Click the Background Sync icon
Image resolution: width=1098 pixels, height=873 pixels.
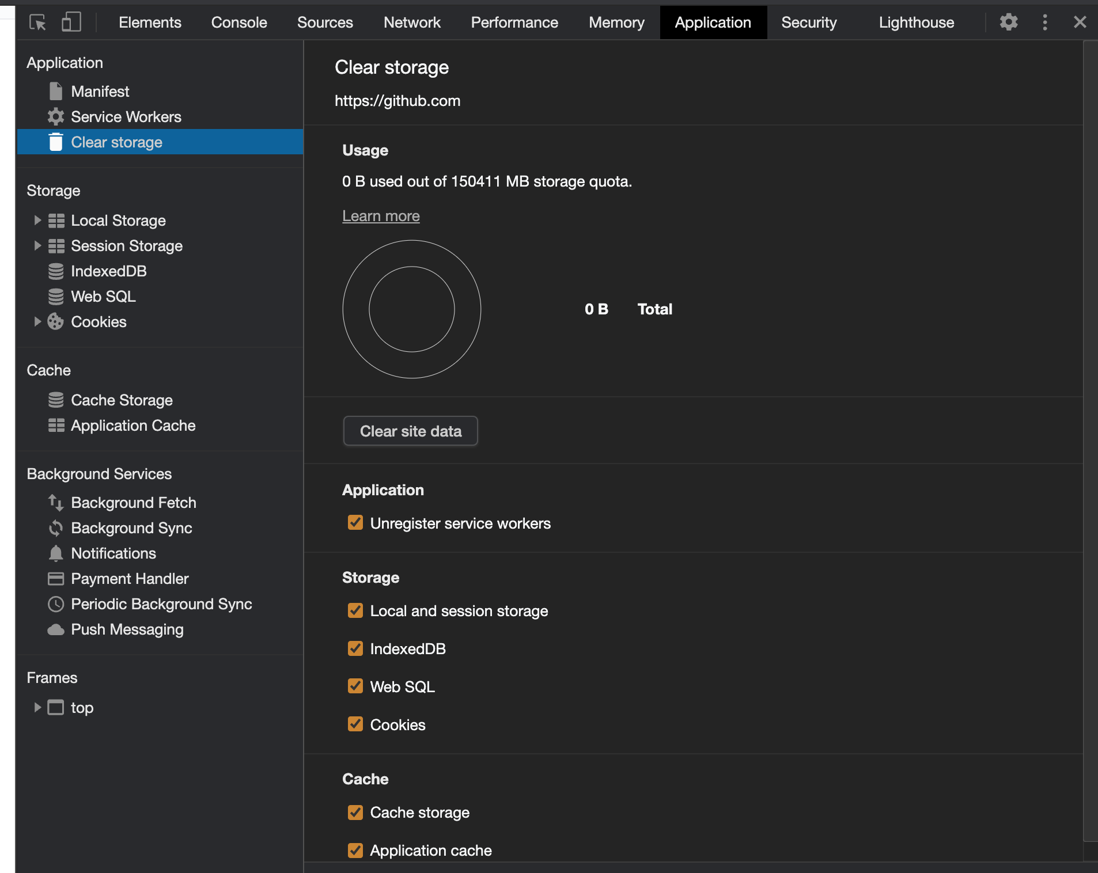(56, 527)
